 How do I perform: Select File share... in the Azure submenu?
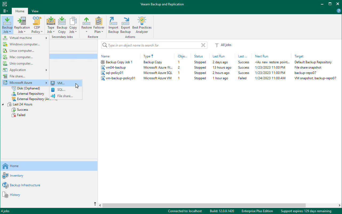click(x=66, y=96)
